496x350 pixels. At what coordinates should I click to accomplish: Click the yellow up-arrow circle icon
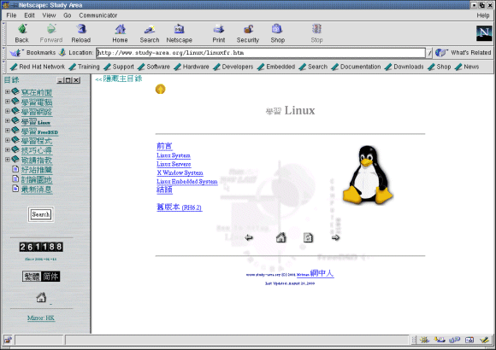[x=161, y=89]
